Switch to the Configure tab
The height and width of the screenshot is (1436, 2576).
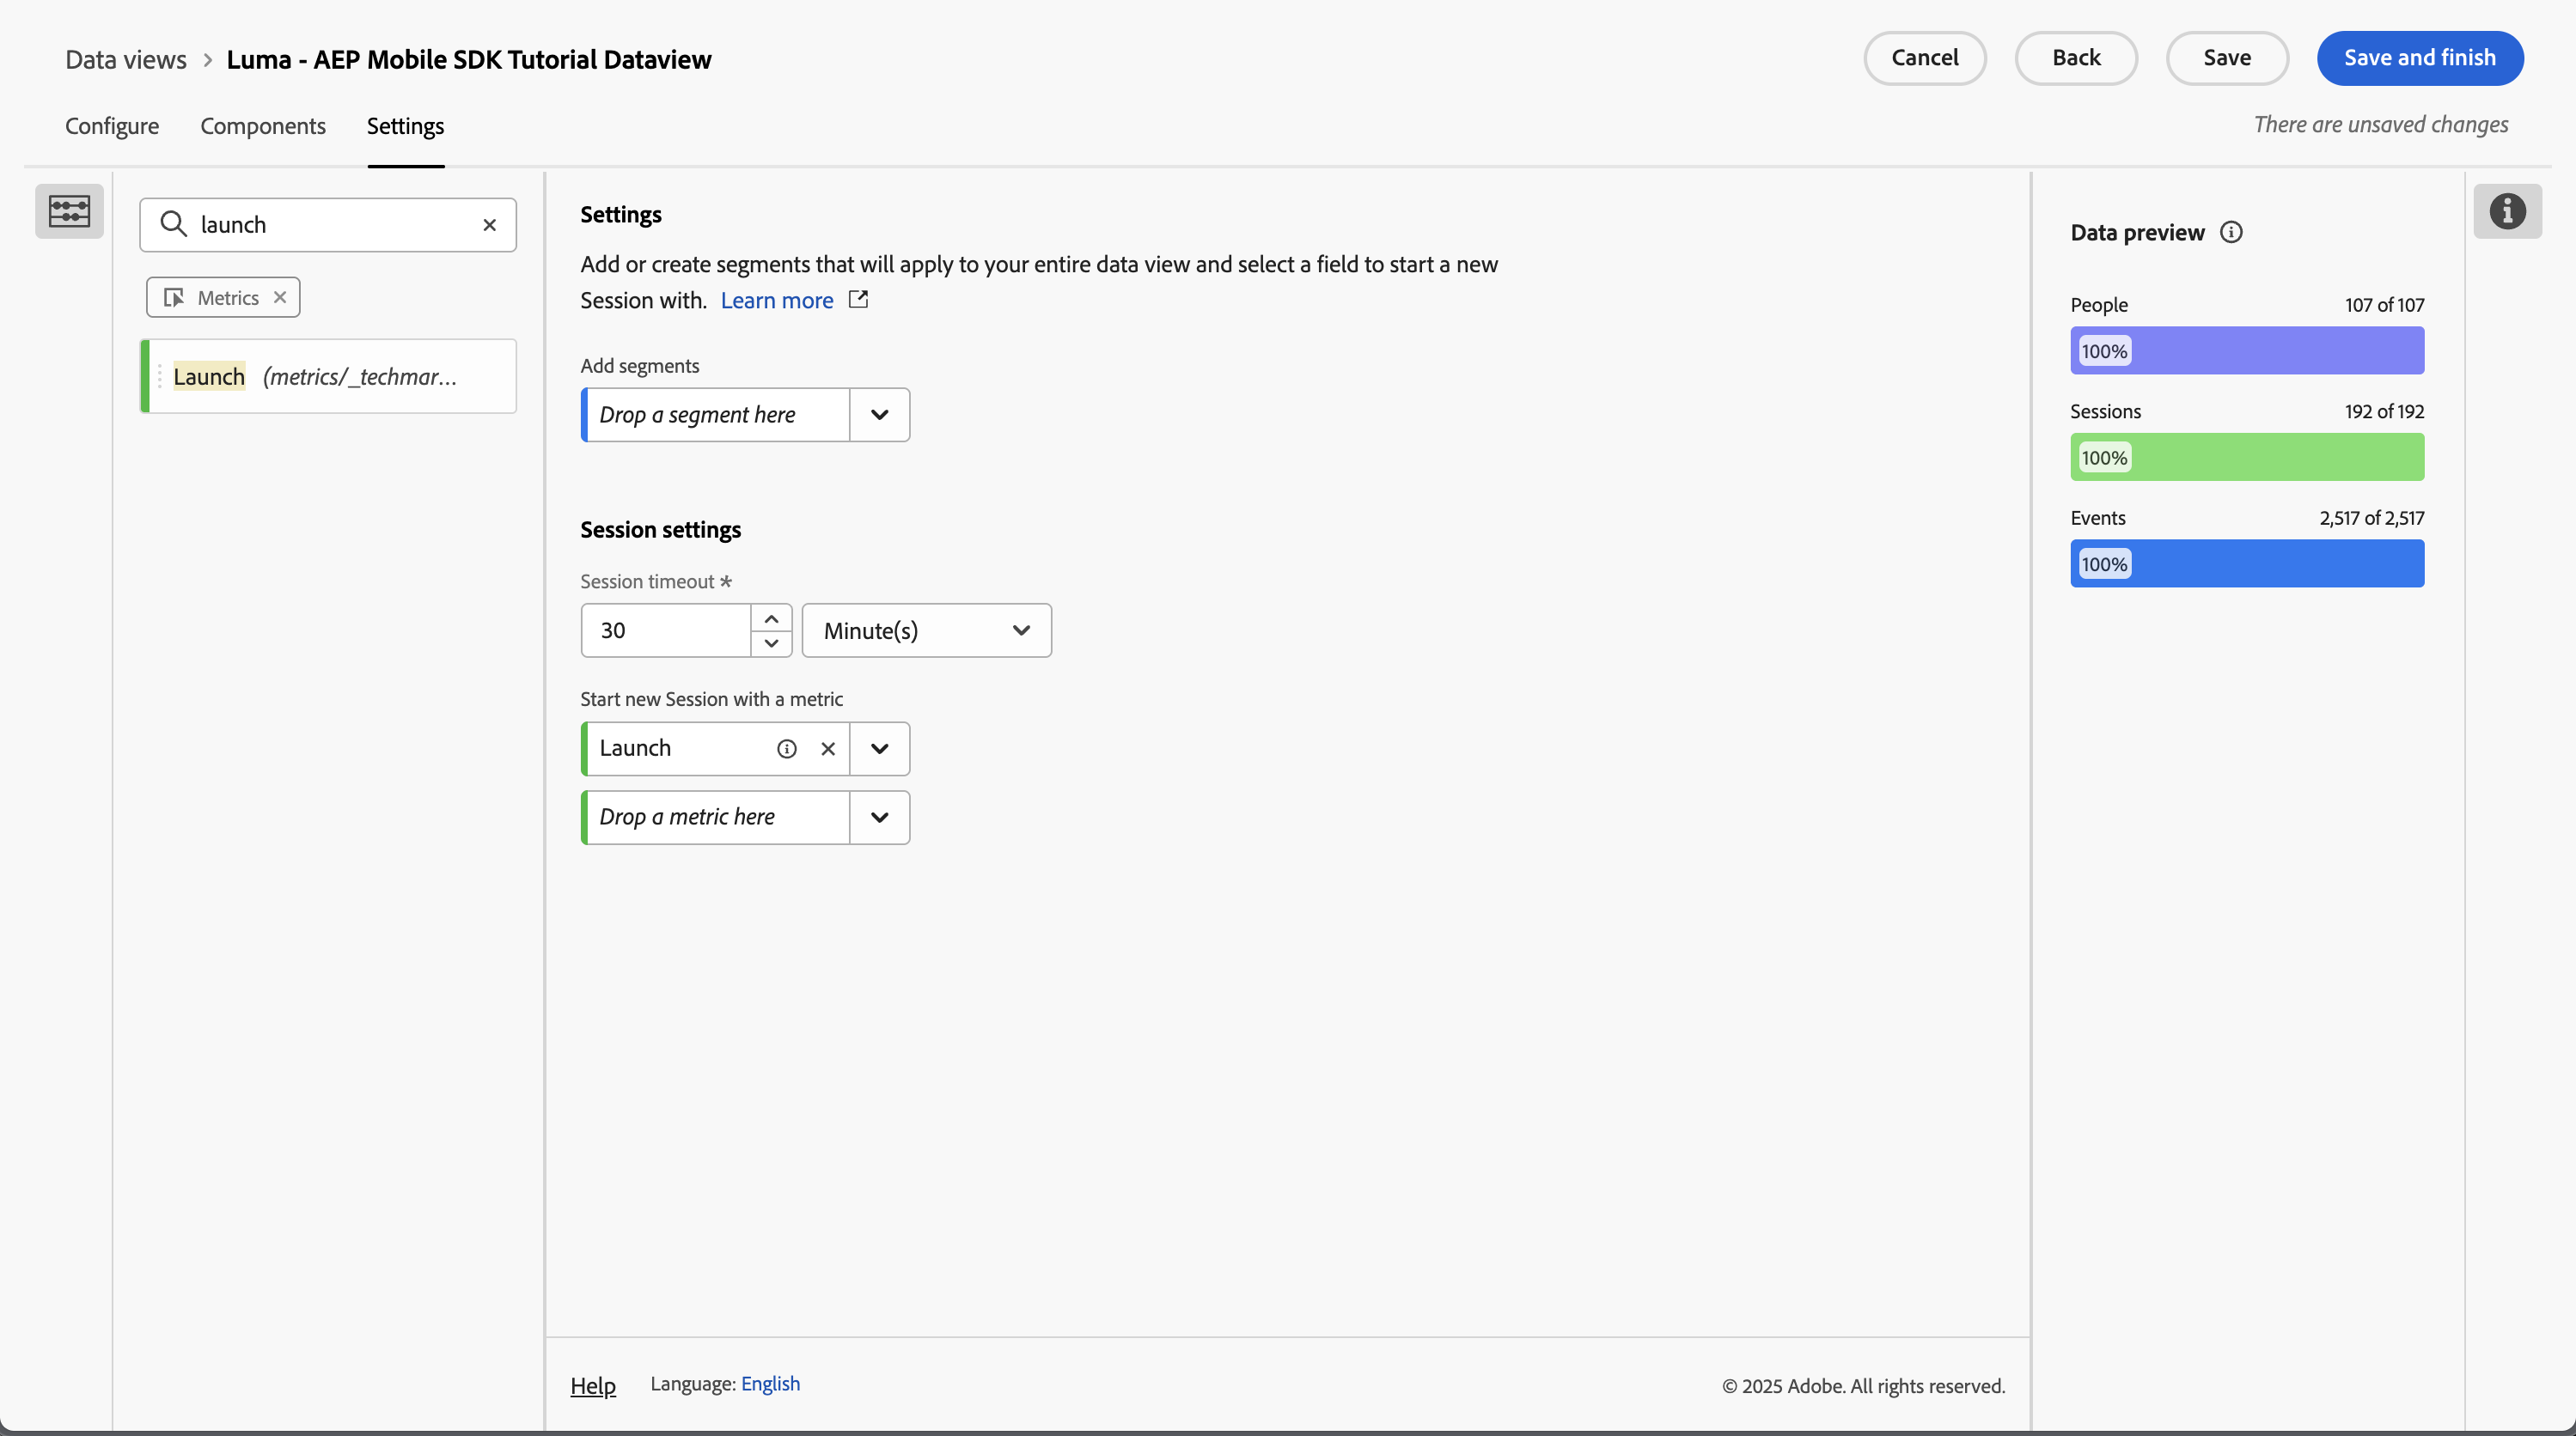pos(112,126)
